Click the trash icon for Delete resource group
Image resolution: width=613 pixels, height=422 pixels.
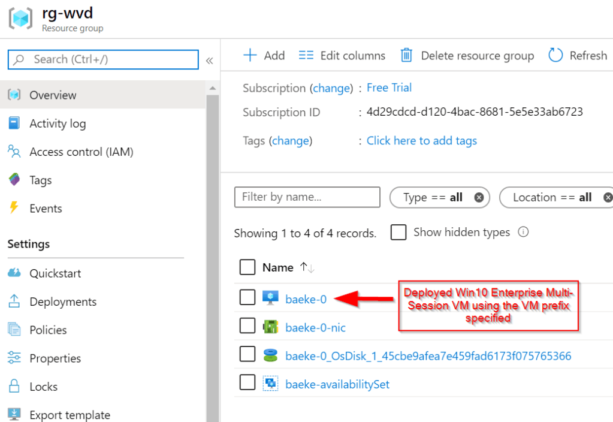coord(406,56)
